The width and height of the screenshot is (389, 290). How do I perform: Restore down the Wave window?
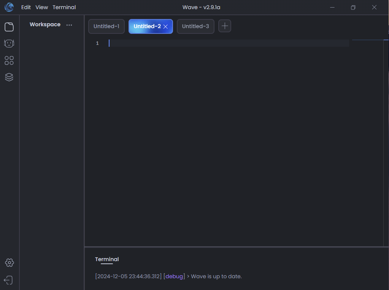point(353,7)
